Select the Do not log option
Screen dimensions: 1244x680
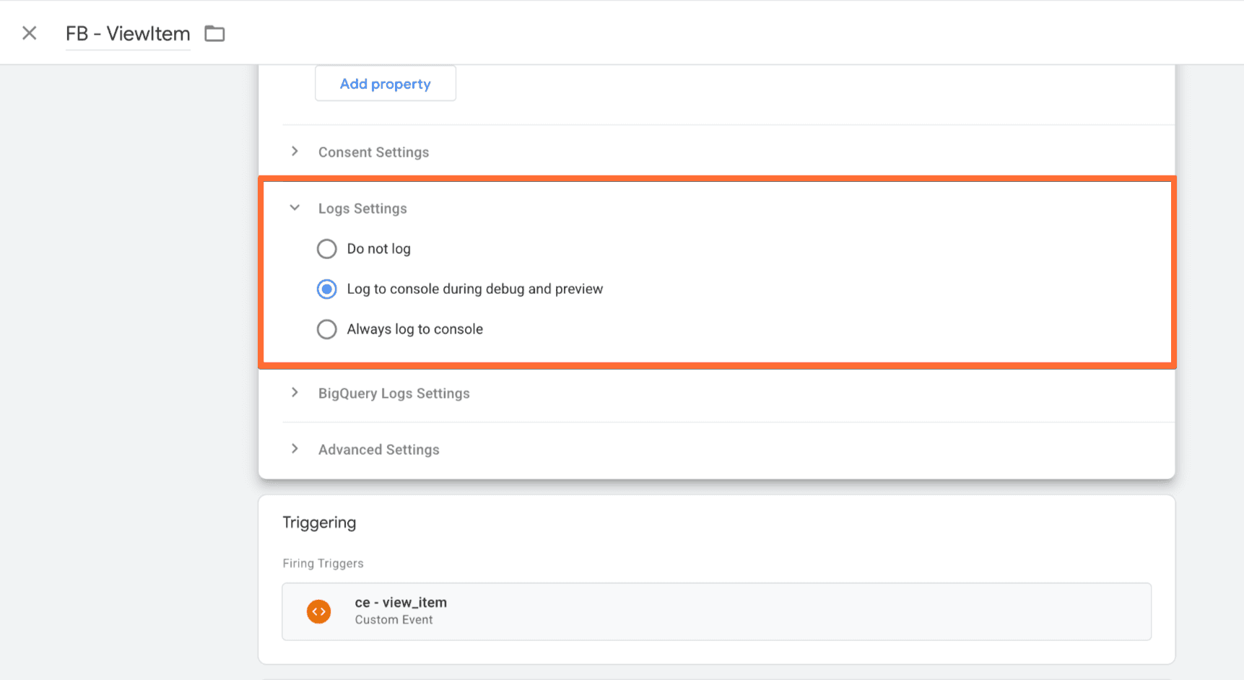pyautogui.click(x=326, y=248)
